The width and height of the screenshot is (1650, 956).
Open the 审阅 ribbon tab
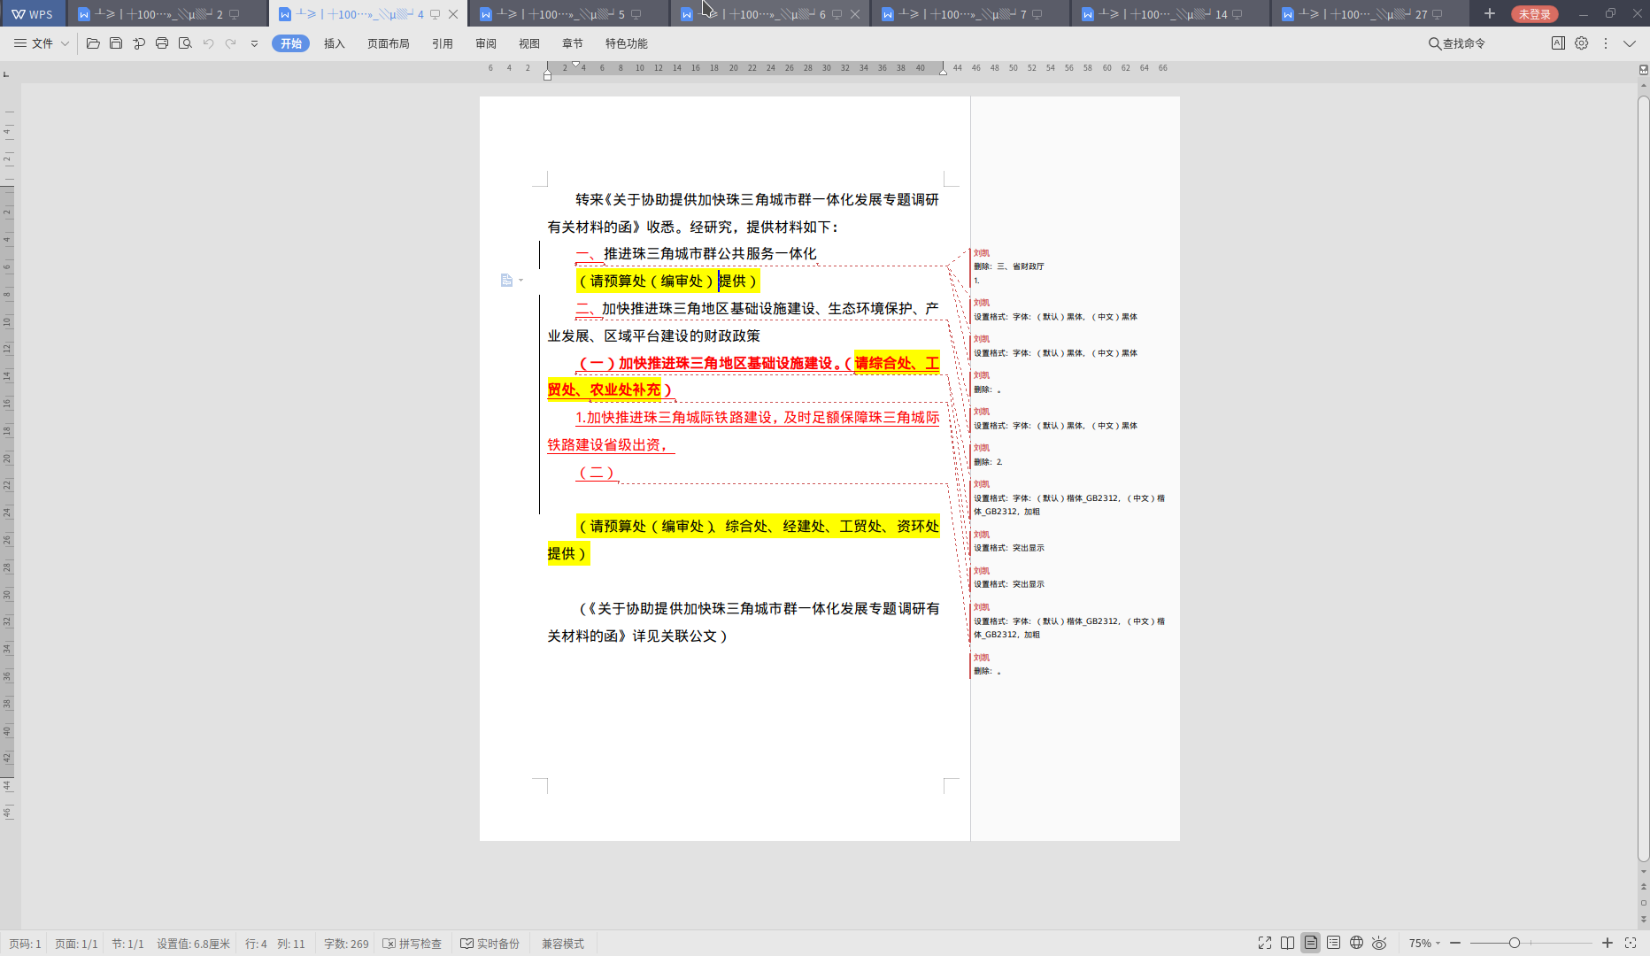(485, 43)
